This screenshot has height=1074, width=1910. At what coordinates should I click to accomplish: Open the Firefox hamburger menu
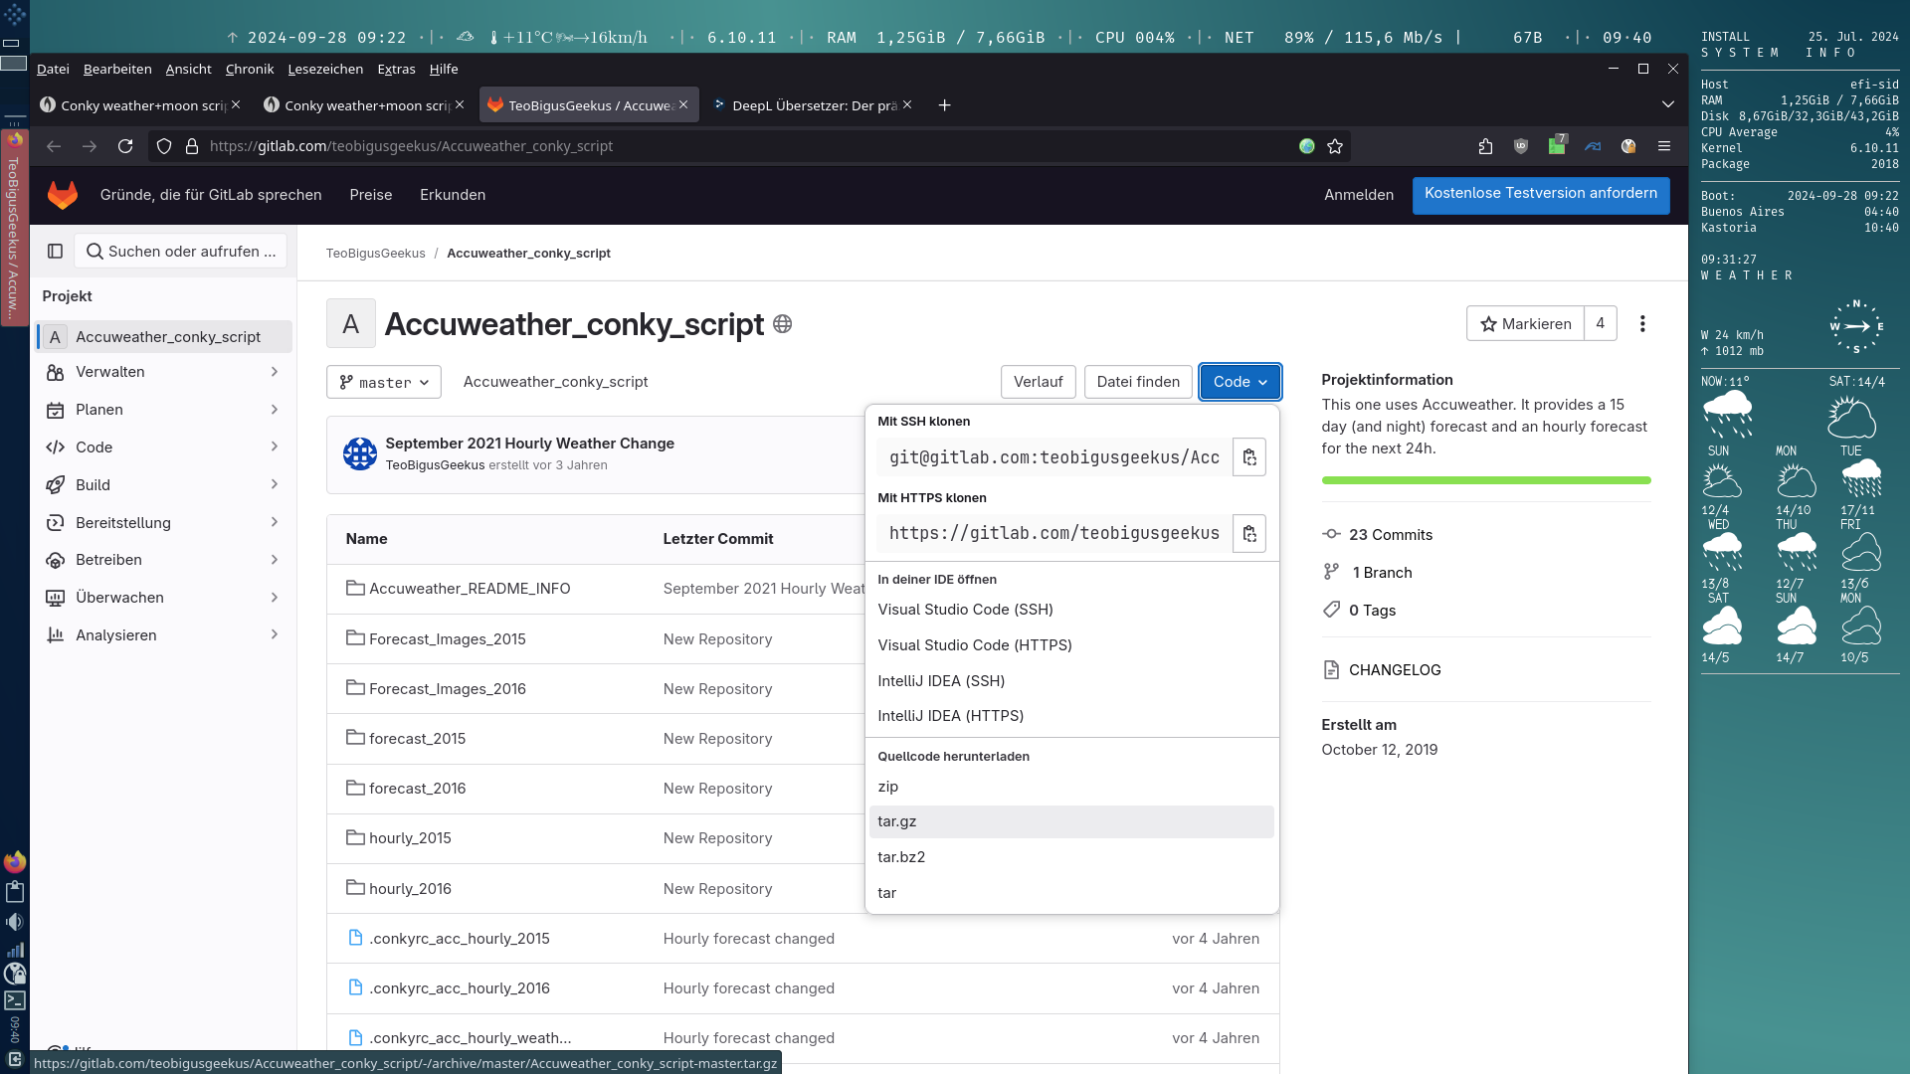pyautogui.click(x=1664, y=146)
